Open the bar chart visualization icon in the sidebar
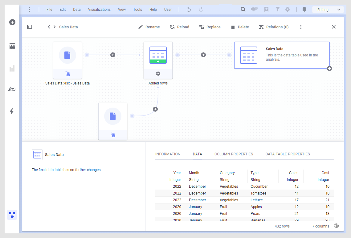The image size is (351, 238). pos(12,68)
